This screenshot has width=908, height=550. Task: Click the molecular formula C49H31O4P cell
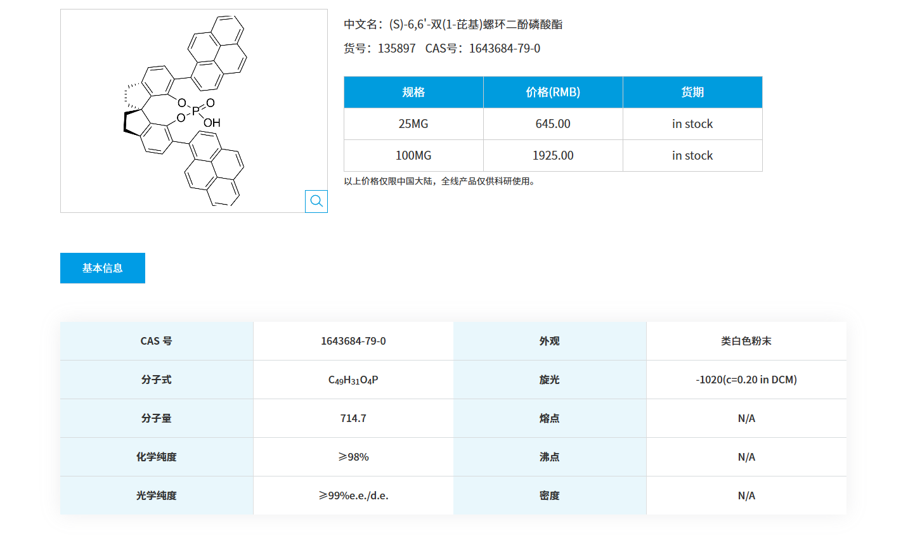tap(353, 380)
